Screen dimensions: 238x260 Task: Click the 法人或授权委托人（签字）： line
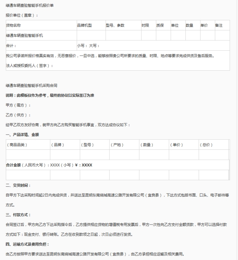tap(30, 65)
